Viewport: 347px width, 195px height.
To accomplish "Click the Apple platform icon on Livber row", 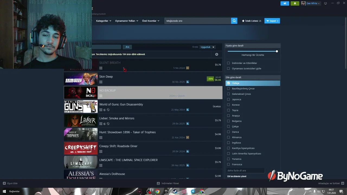I will (104, 123).
